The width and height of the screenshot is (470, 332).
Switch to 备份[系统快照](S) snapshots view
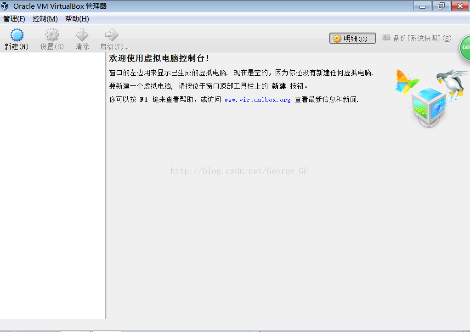417,38
